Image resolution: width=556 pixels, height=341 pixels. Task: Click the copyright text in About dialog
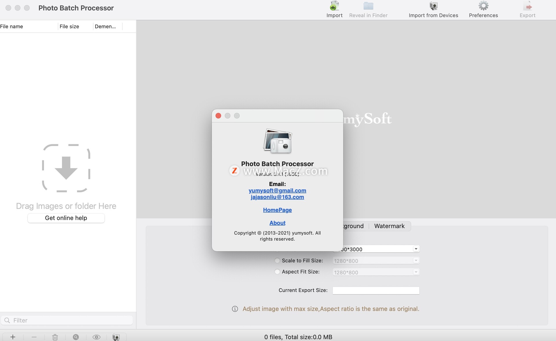coord(277,236)
